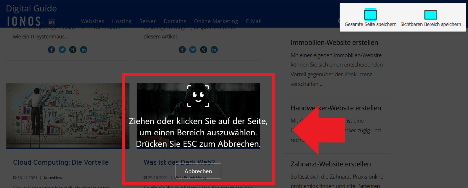Go to Domains navigation item
468x188 pixels.
pos(175,21)
